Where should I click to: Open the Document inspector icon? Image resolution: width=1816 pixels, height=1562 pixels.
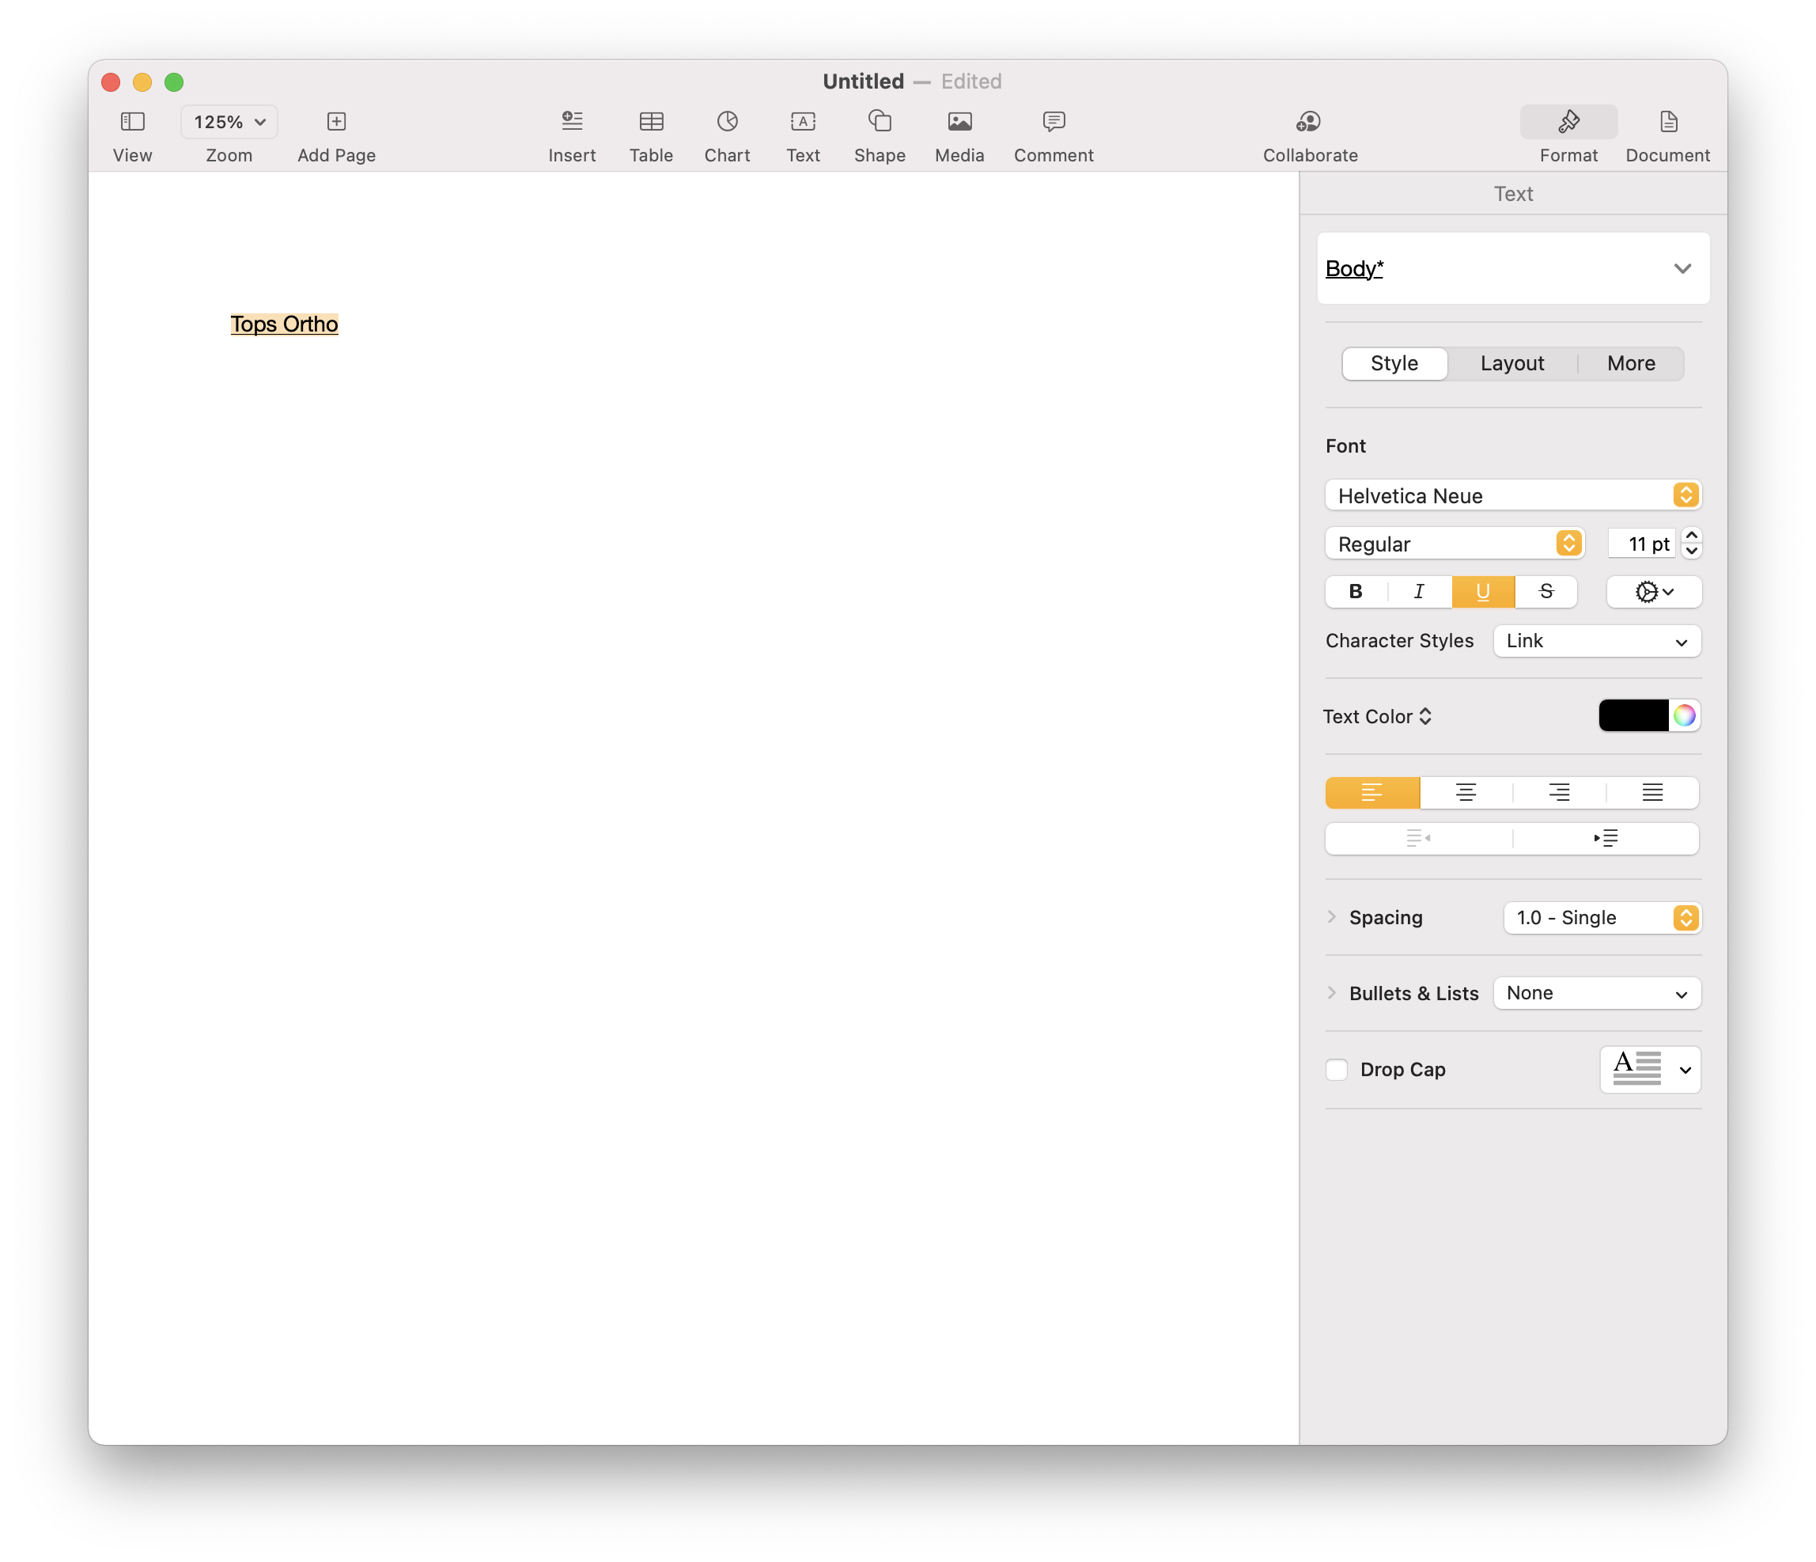tap(1667, 121)
